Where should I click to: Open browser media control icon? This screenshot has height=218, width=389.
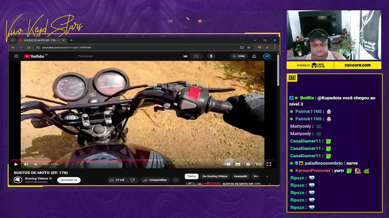click(259, 48)
